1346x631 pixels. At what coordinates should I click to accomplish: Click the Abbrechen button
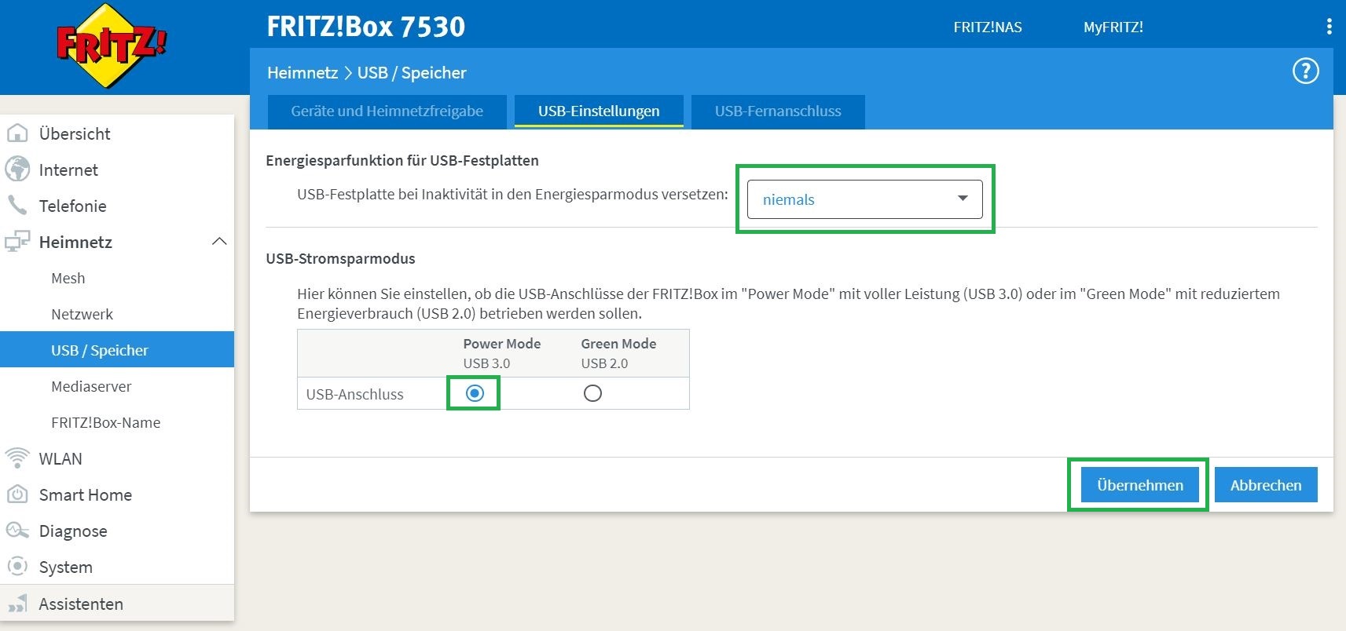coord(1266,485)
